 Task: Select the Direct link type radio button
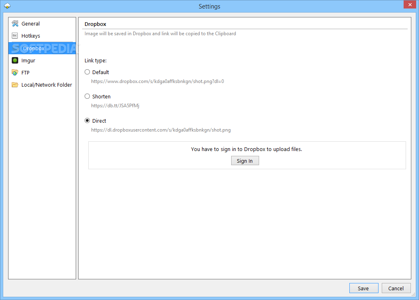tap(87, 121)
